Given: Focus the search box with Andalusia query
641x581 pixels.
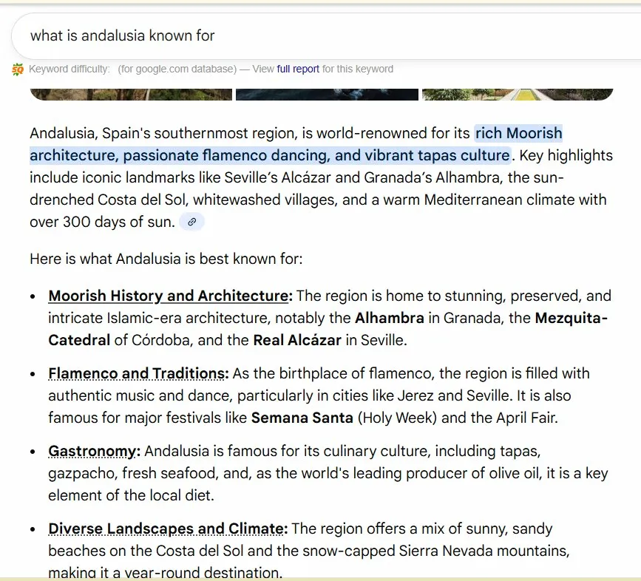Looking at the screenshot, I should pos(296,35).
